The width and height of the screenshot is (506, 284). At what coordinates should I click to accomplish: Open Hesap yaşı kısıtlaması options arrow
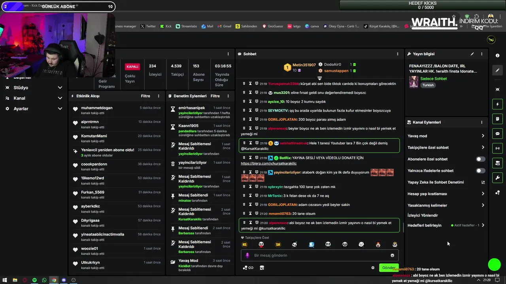tap(483, 194)
